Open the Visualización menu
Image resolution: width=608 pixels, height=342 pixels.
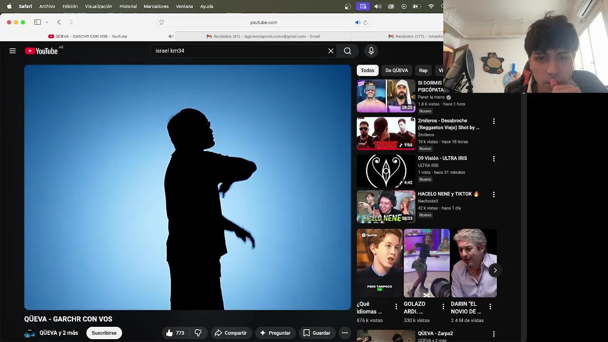pos(98,6)
